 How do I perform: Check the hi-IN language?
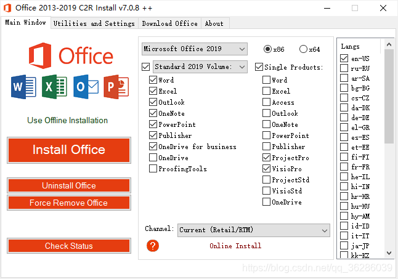coord(344,187)
